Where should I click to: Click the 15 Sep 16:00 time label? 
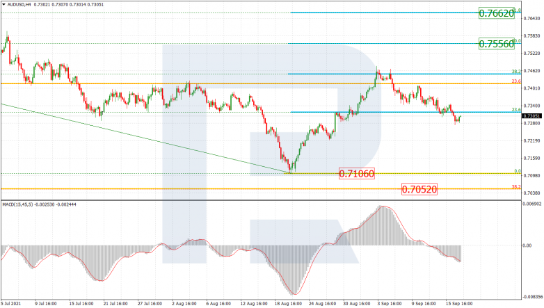[x=458, y=304]
